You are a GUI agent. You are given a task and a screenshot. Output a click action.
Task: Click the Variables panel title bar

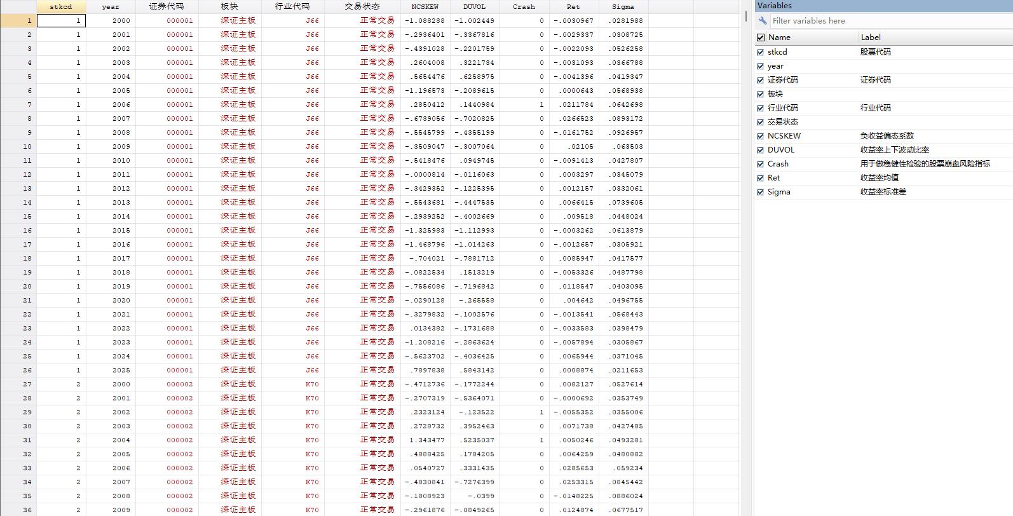point(884,6)
